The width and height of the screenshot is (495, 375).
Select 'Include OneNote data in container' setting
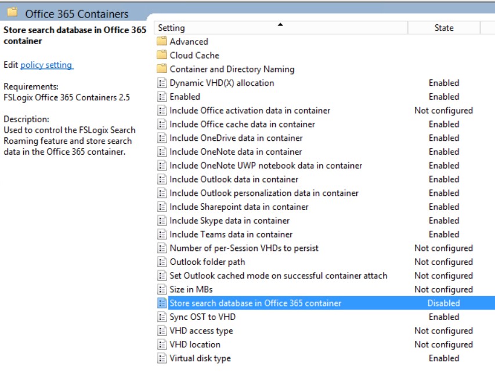[x=236, y=152]
